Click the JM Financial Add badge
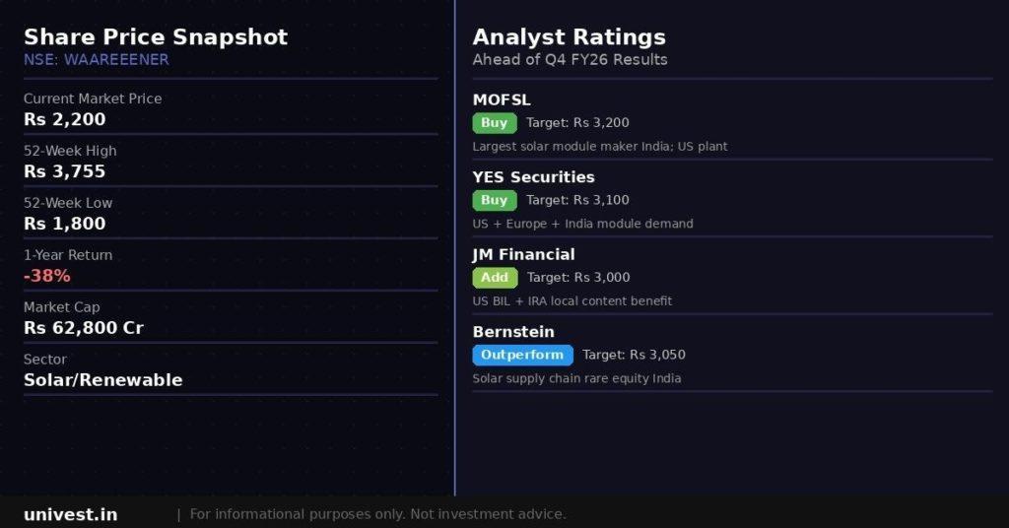The image size is (1009, 528). (495, 277)
